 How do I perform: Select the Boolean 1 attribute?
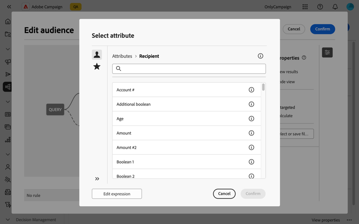pos(187,162)
